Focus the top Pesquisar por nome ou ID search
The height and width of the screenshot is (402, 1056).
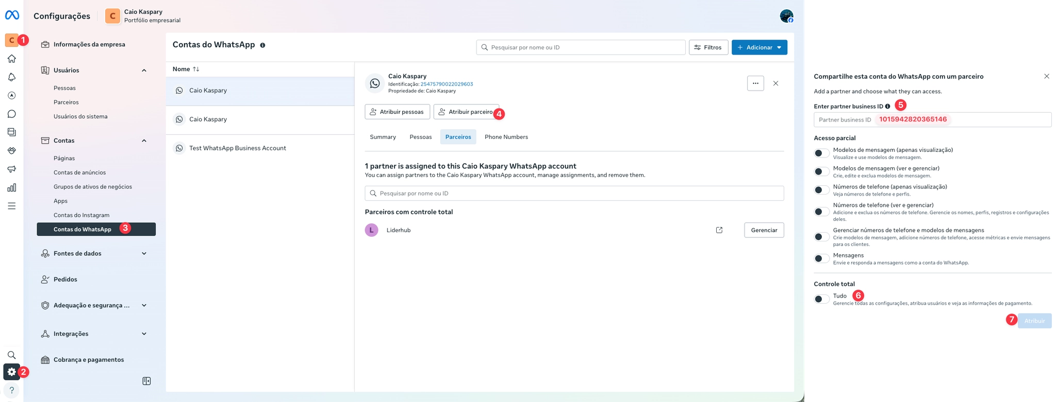tap(581, 47)
